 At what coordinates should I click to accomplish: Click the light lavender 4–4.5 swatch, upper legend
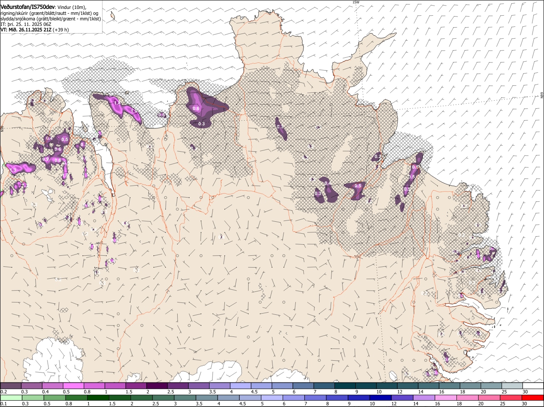241,386
